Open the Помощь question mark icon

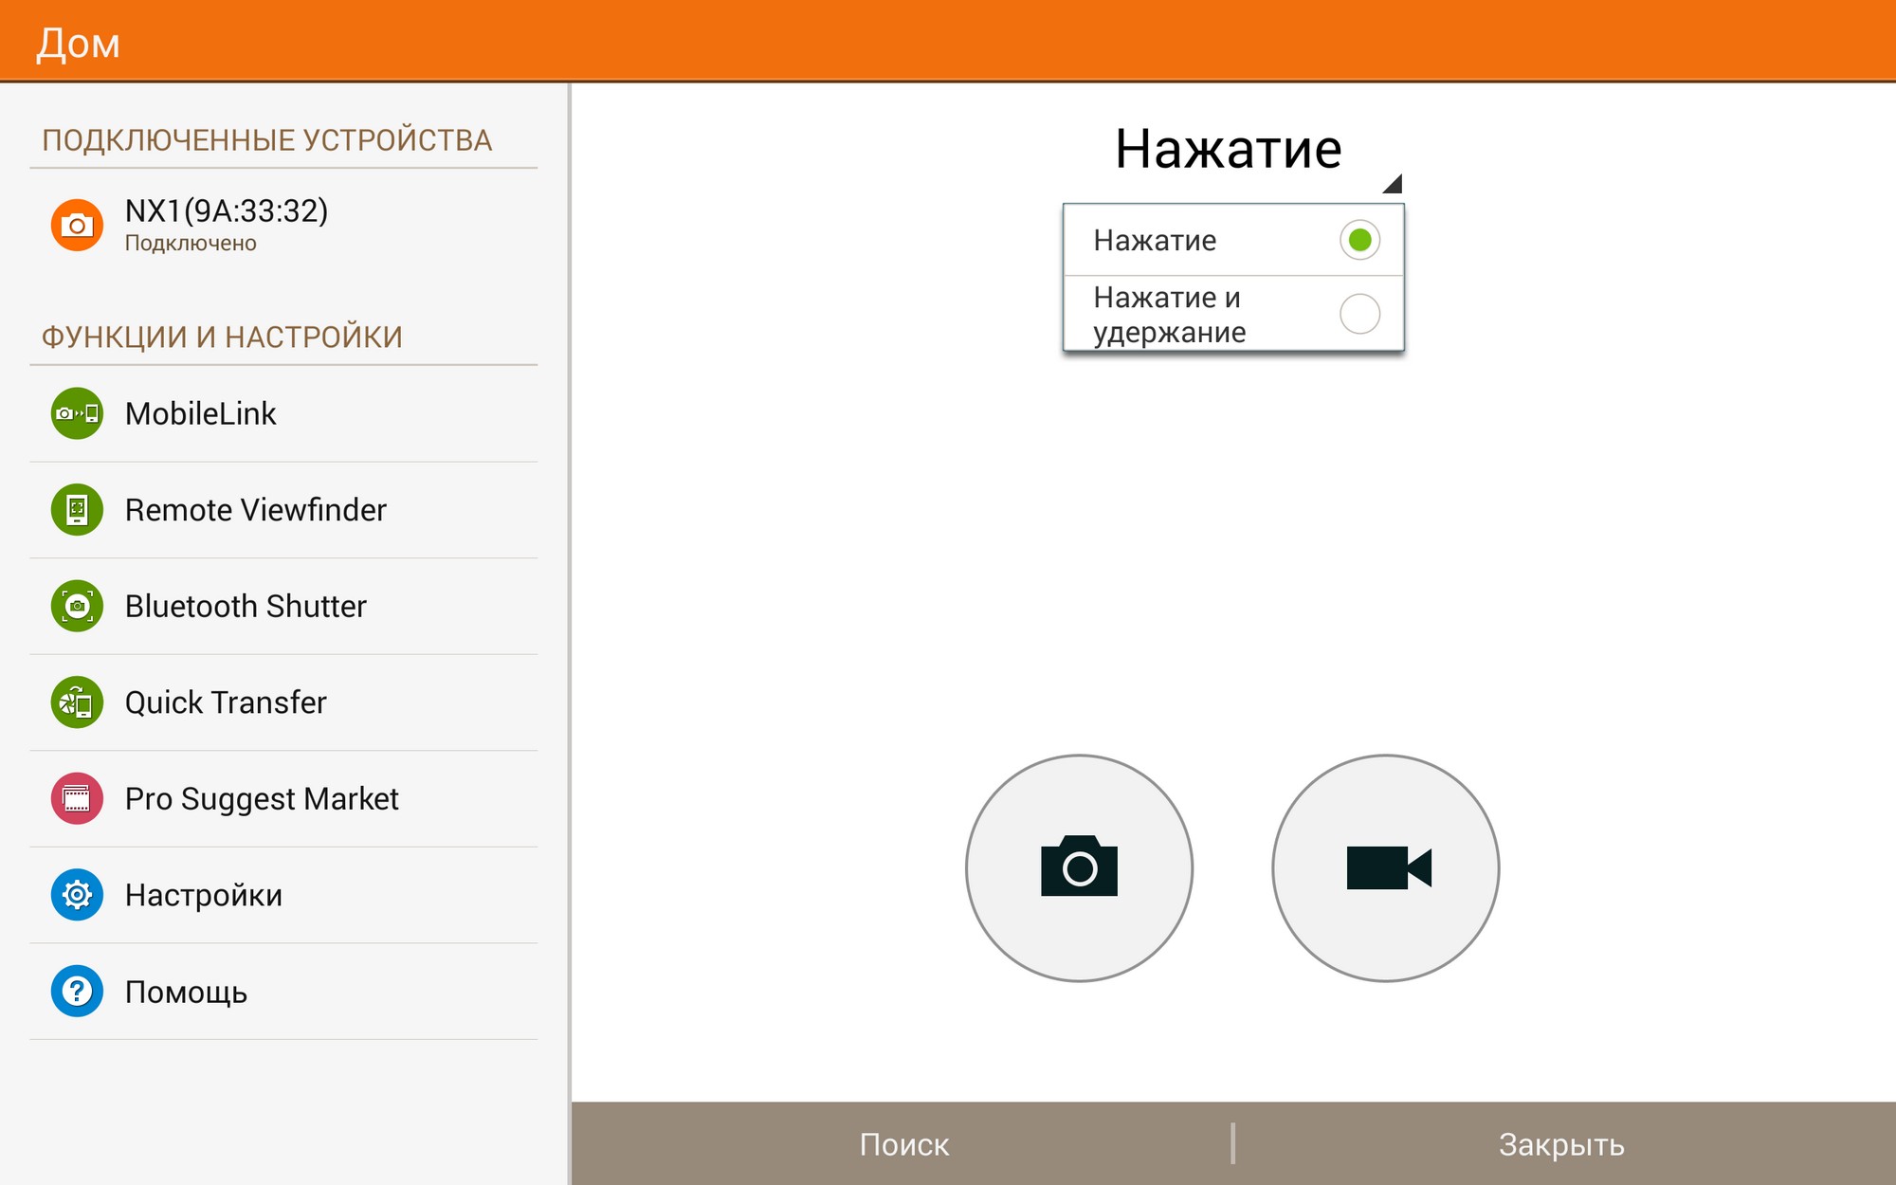77,992
